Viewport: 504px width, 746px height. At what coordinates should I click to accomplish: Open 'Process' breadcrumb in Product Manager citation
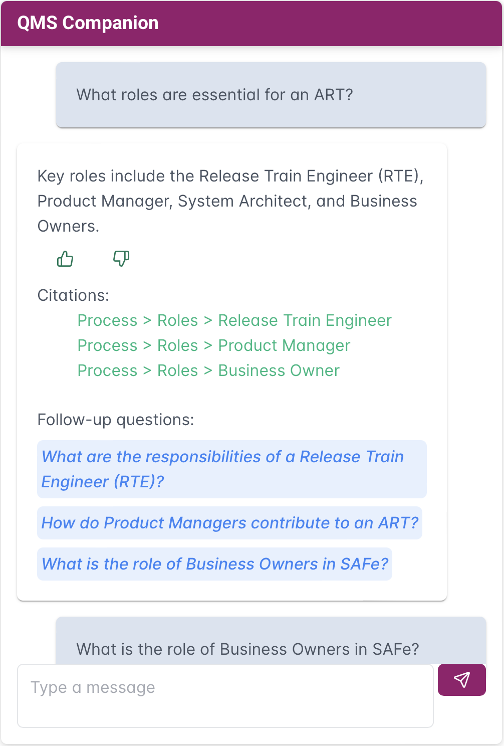pos(107,345)
